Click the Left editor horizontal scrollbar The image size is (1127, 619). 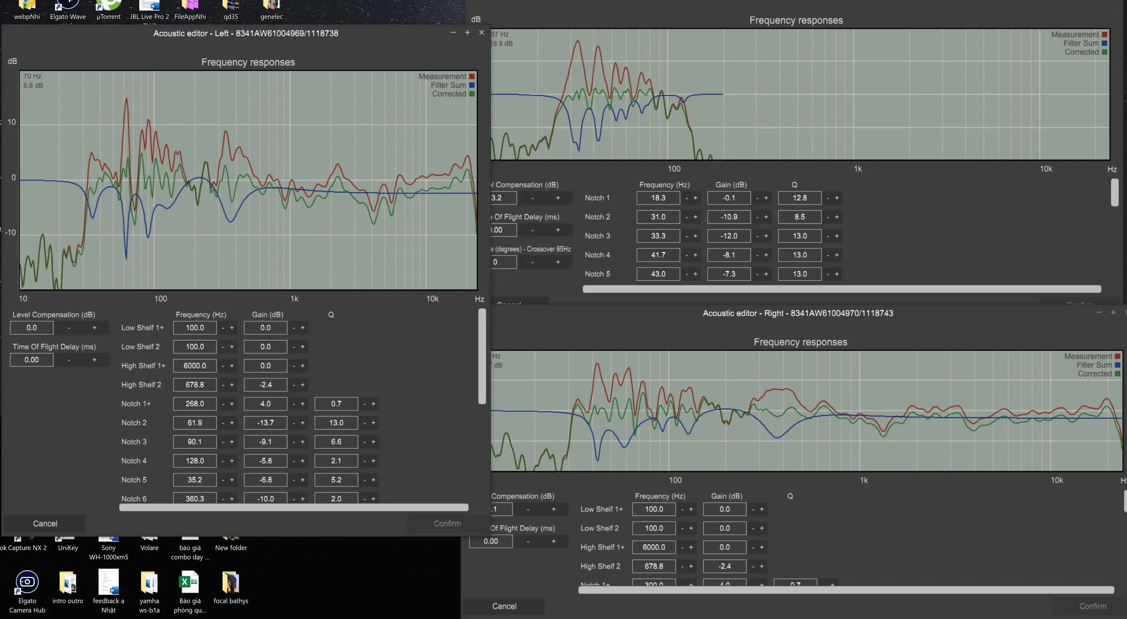point(293,507)
